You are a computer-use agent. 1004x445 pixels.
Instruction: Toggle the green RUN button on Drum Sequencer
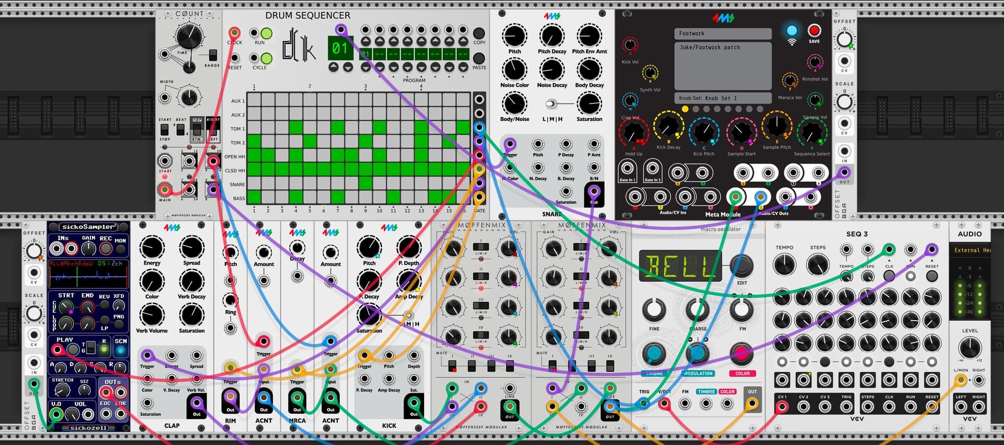pos(267,33)
